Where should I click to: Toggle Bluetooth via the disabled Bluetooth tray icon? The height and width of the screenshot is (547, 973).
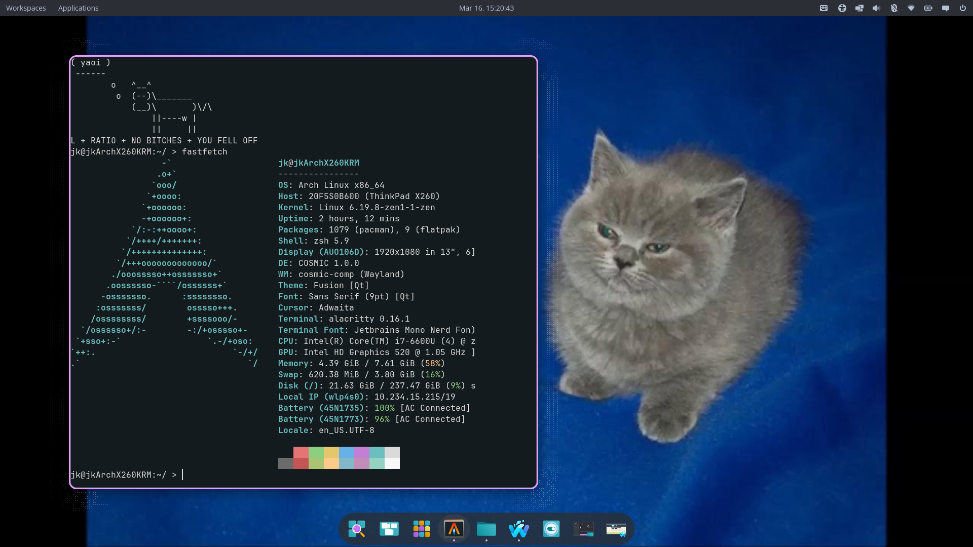[894, 8]
